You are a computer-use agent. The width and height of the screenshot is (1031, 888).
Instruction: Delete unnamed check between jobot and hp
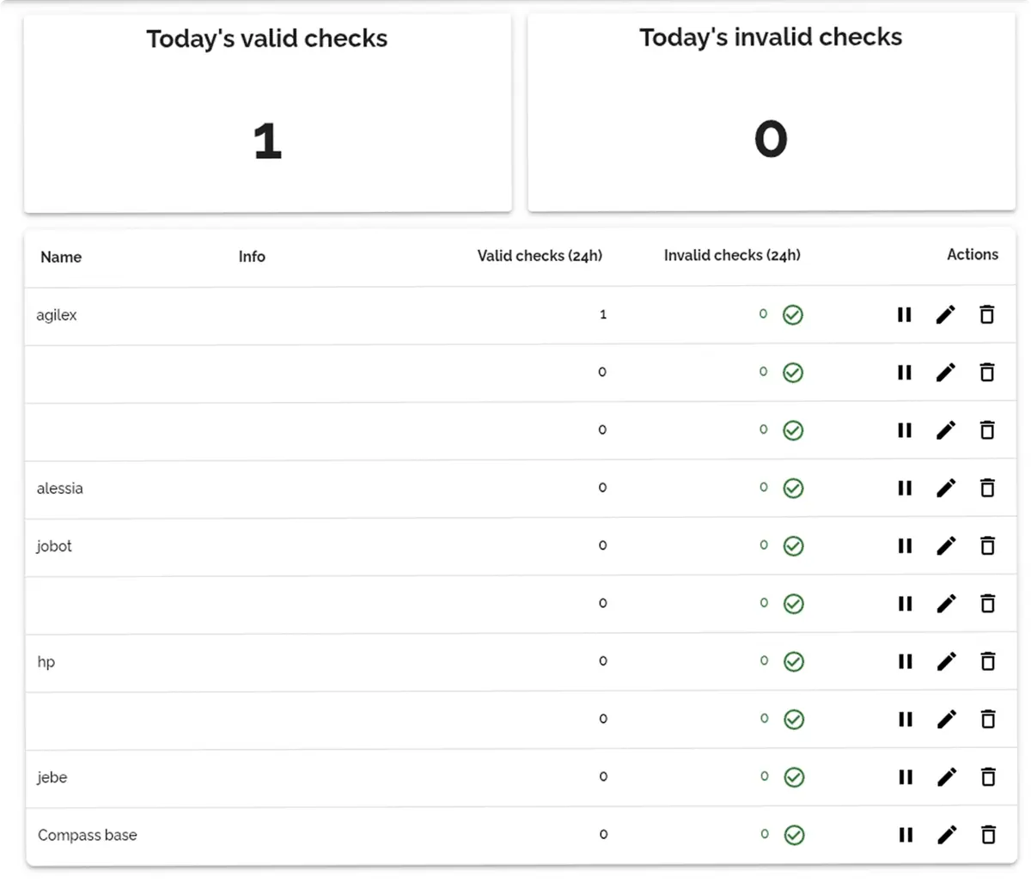point(988,604)
